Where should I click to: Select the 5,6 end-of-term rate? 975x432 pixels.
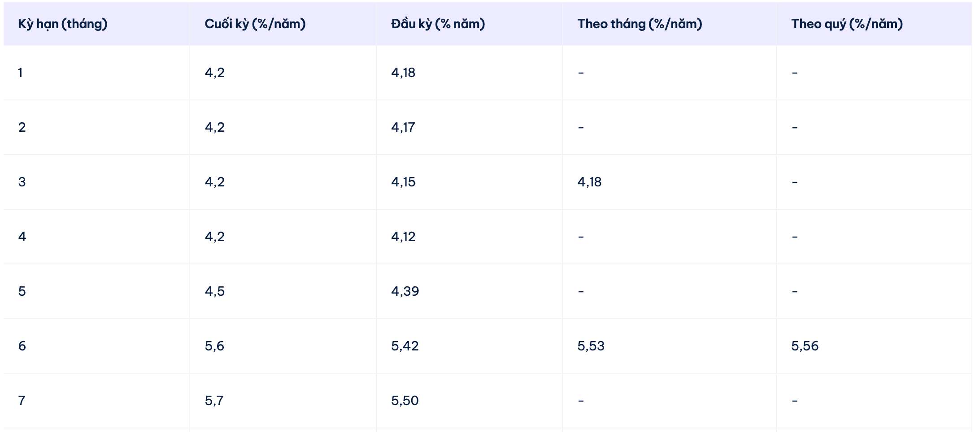click(214, 346)
